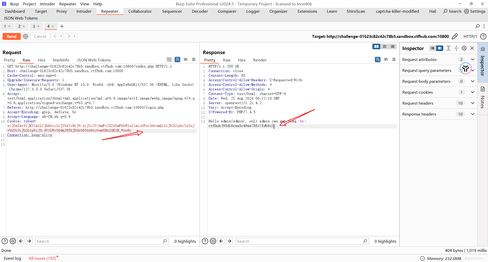
Task: Open the Proxy tool tab
Action: tap(62, 11)
